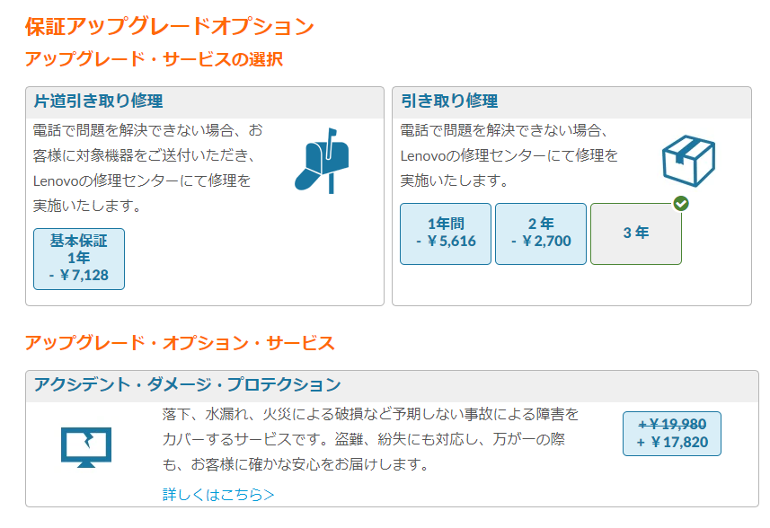Viewport: 770px width, 528px height.
Task: Click the accident protection description paragraph
Action: pos(371,439)
